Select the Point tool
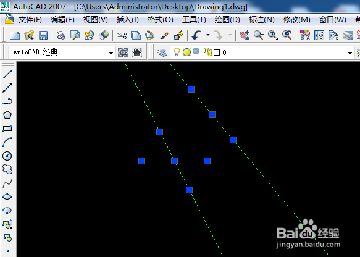Viewport: 360px width, 257px height. [7, 251]
